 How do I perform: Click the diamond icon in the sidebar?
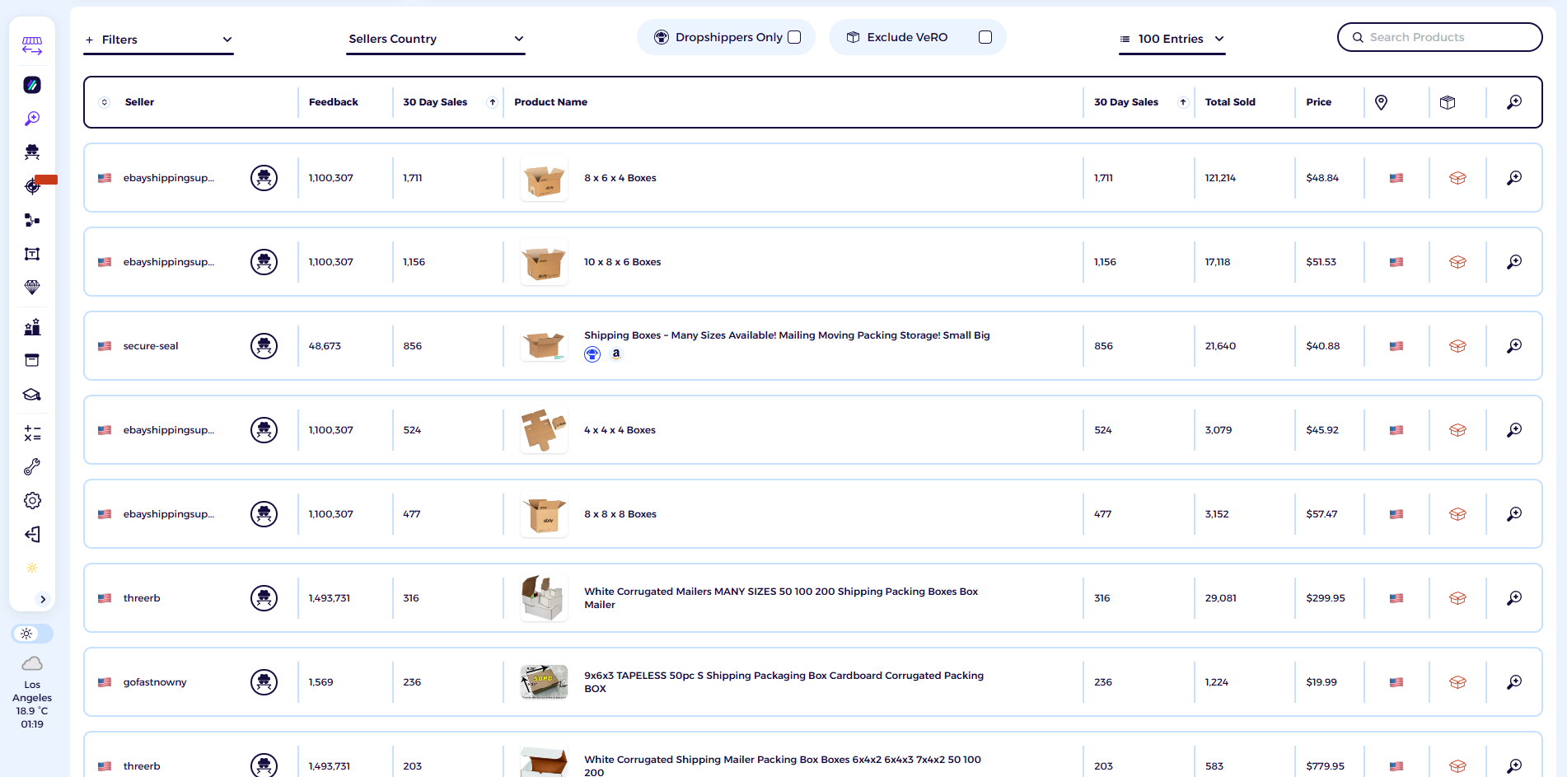tap(32, 288)
